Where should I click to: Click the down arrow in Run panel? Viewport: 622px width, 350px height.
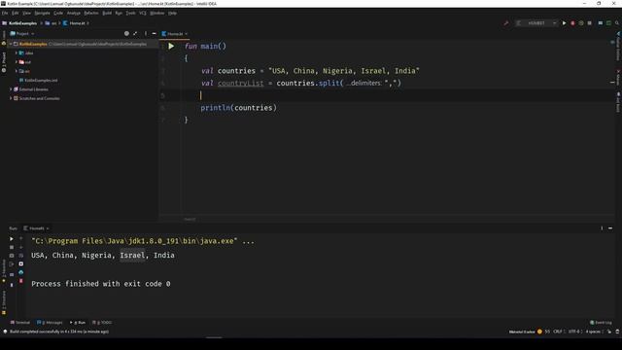(x=21, y=247)
